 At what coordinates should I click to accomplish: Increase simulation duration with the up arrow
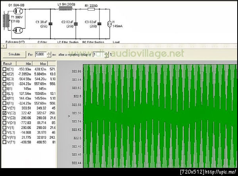point(49,53)
